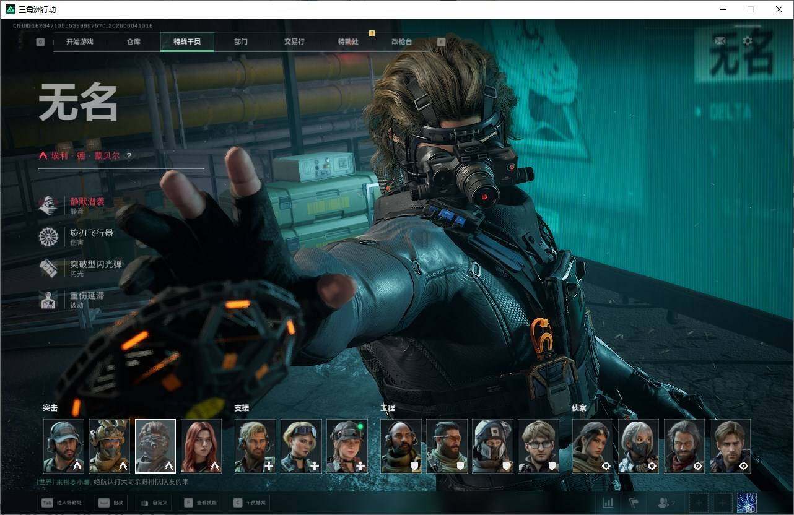Minimize the 三角洲行动 window
Viewport: 794px width, 515px height.
(723, 9)
